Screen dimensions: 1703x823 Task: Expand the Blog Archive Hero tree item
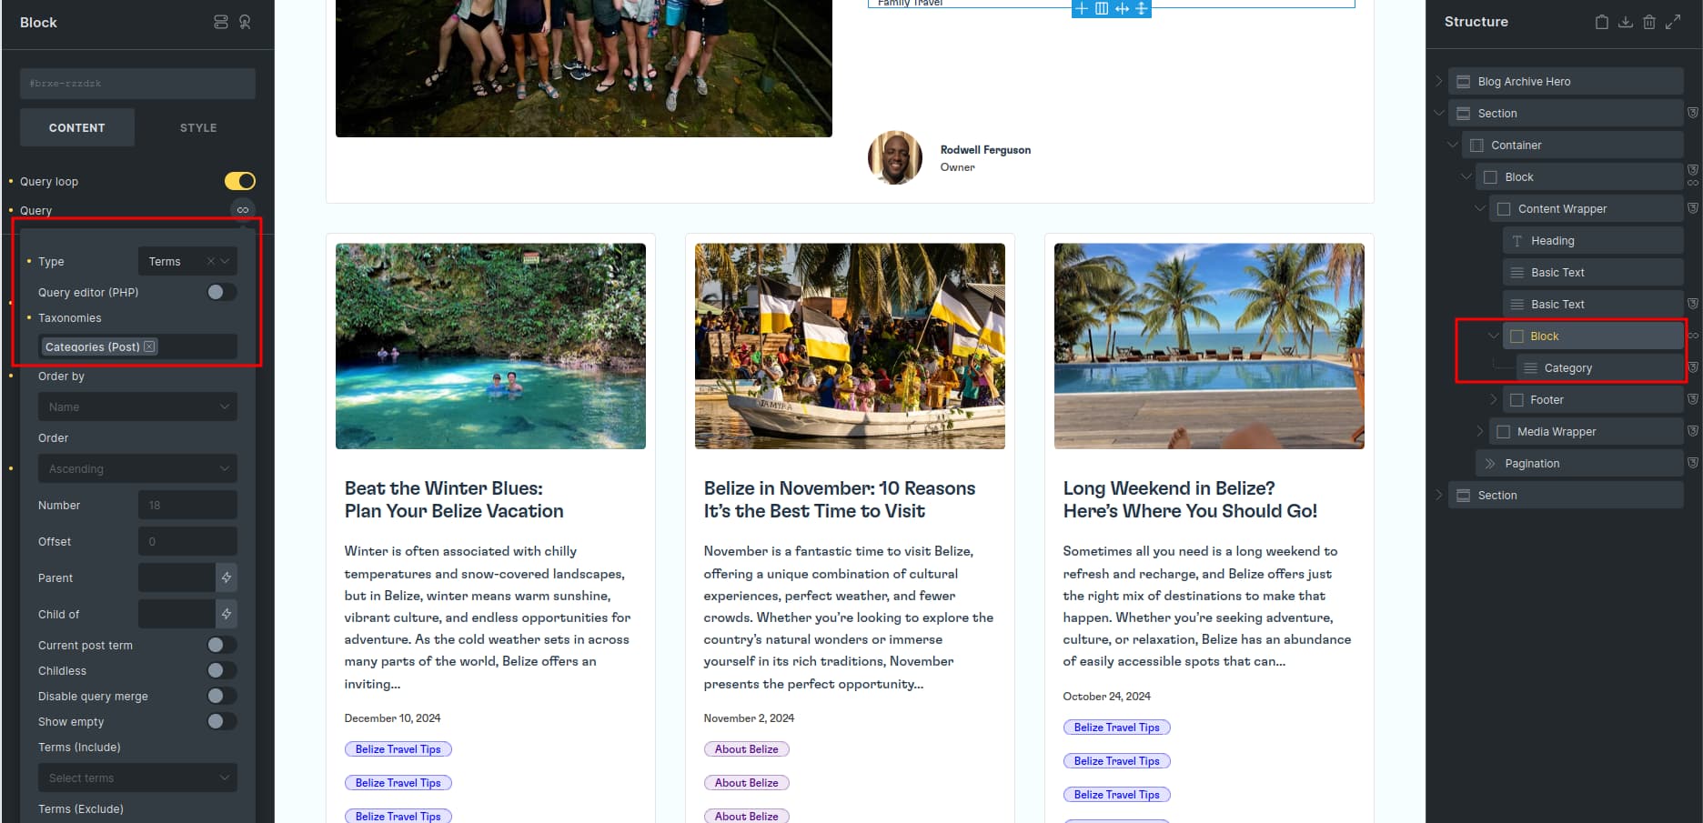click(x=1438, y=81)
